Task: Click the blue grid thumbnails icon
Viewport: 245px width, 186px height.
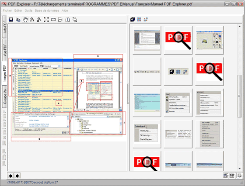Action: click(139, 19)
